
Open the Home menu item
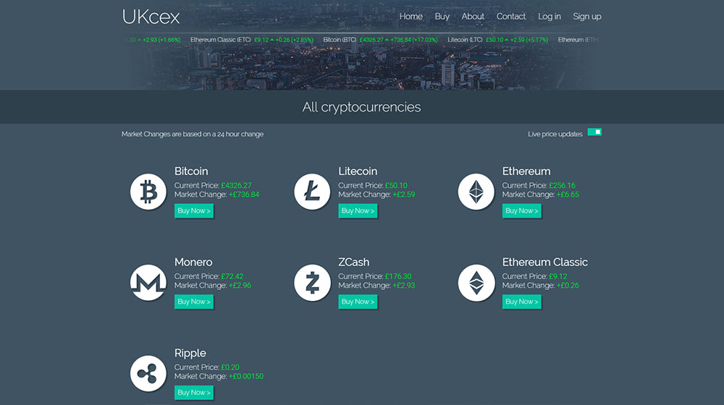[411, 17]
